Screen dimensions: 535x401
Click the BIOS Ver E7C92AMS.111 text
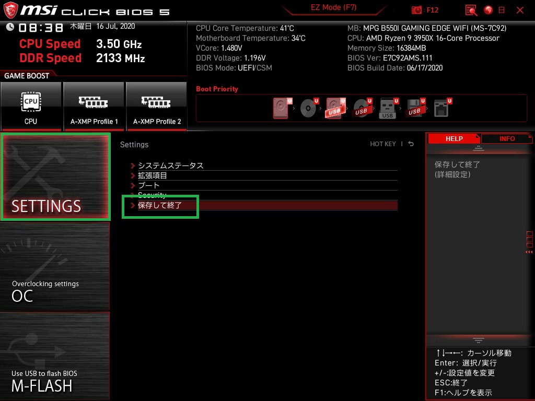click(x=390, y=58)
